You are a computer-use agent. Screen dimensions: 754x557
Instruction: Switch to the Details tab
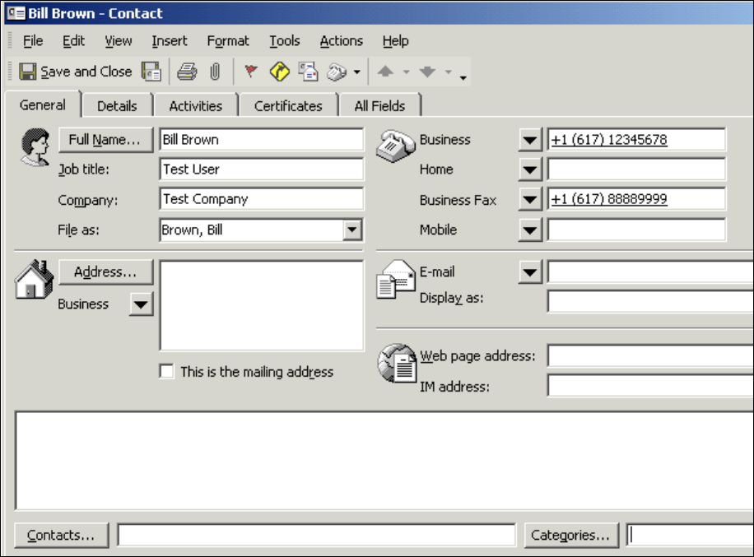117,106
